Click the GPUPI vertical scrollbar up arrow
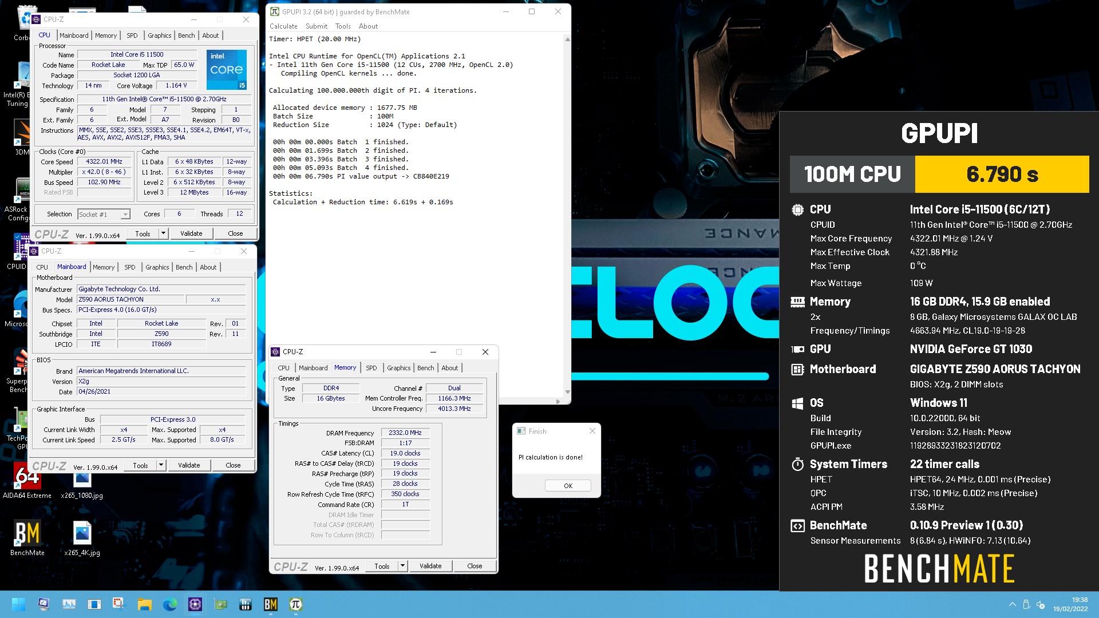Viewport: 1099px width, 618px height. click(567, 39)
